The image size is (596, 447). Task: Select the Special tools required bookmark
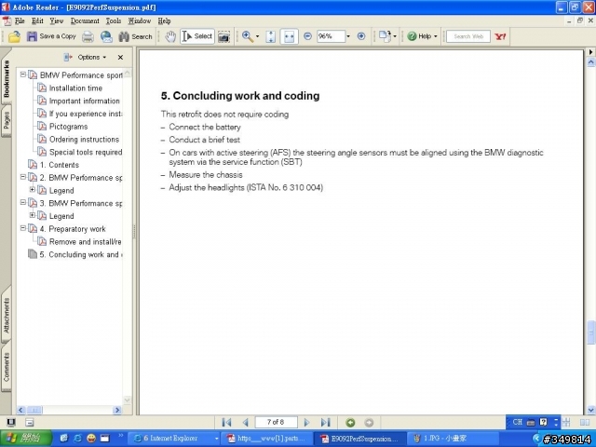[x=86, y=152]
